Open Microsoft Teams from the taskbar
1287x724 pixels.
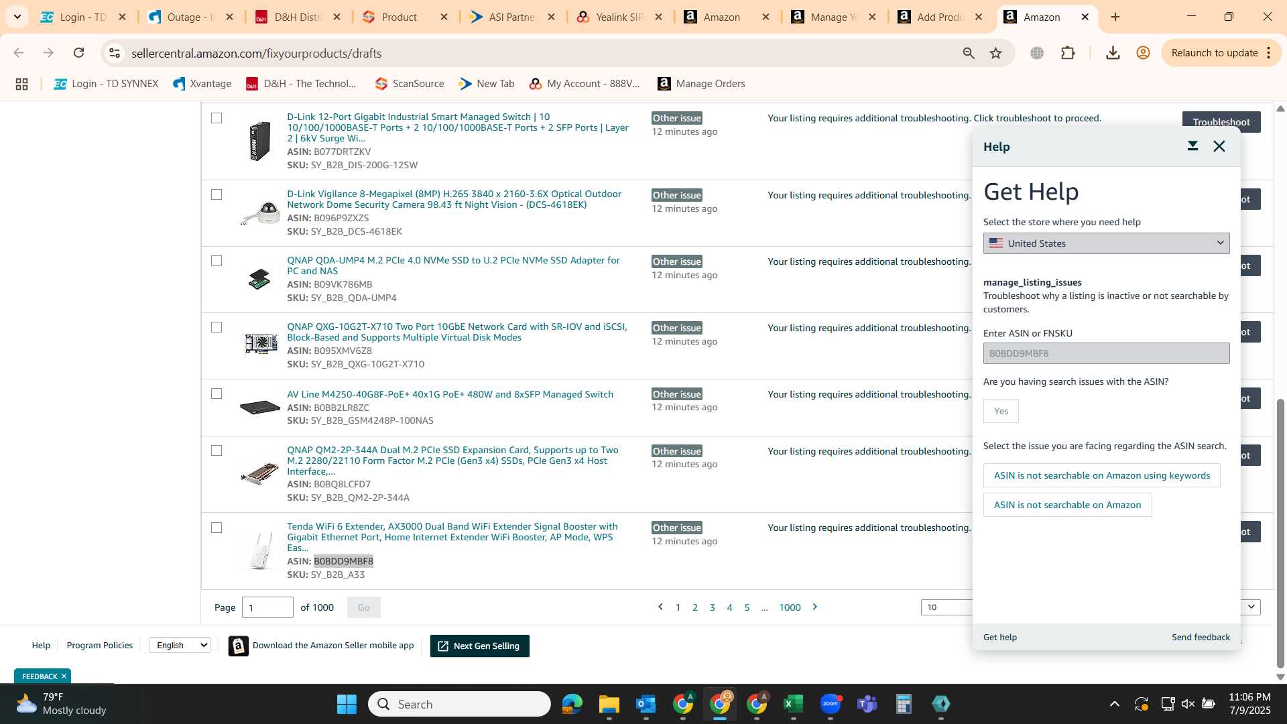[x=867, y=704]
